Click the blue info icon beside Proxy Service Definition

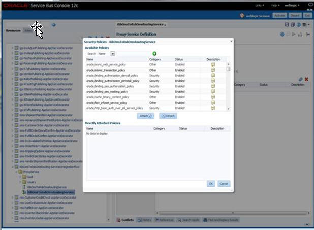[x=282, y=34]
